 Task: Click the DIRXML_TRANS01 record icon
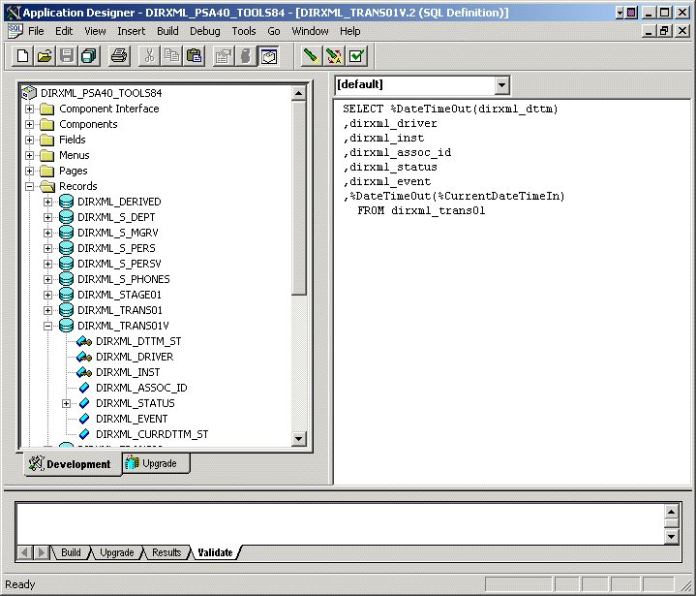pyautogui.click(x=67, y=310)
